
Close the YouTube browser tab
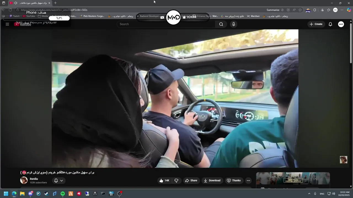click(x=49, y=3)
